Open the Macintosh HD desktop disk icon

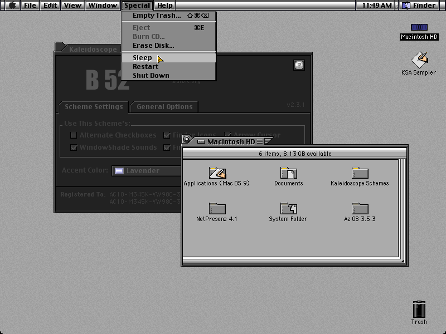(419, 27)
